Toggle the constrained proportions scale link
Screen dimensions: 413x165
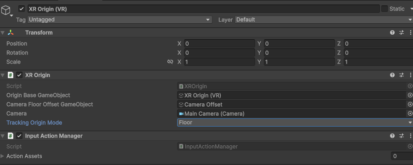point(170,62)
